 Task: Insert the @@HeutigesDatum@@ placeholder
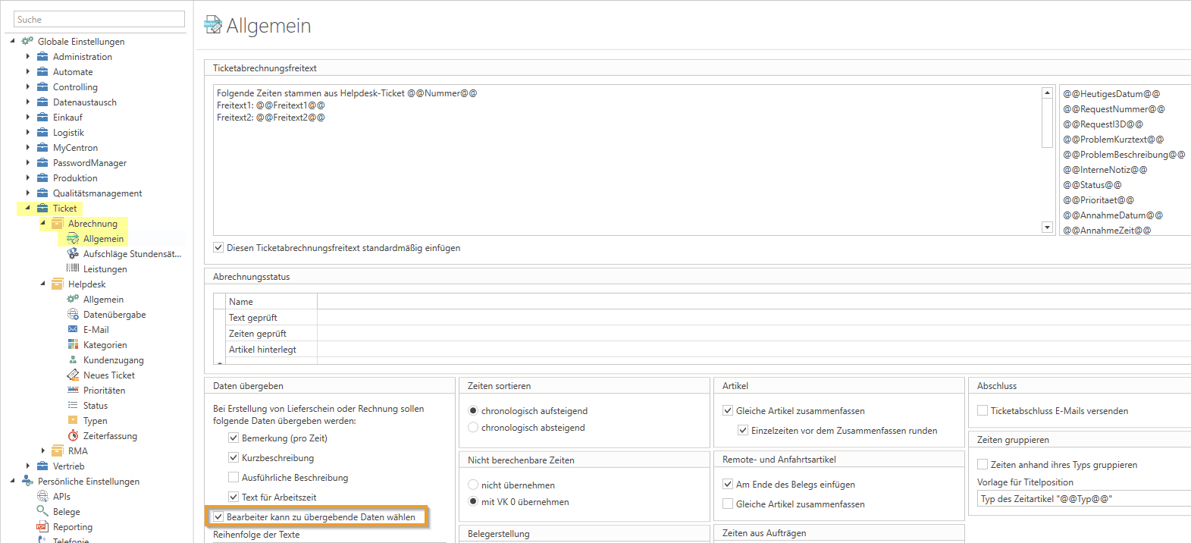tap(1111, 94)
